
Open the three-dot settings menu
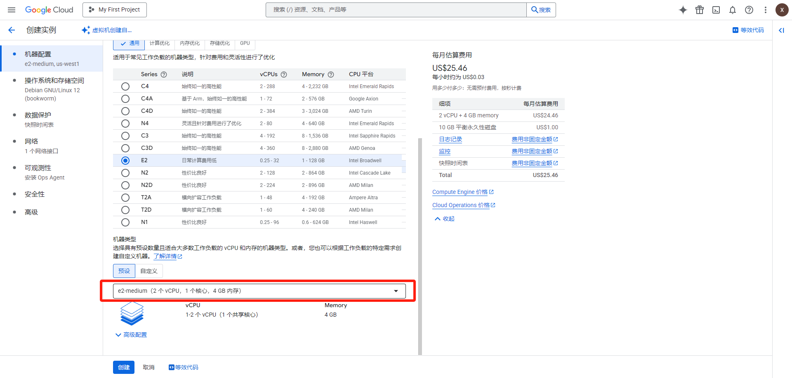[766, 10]
